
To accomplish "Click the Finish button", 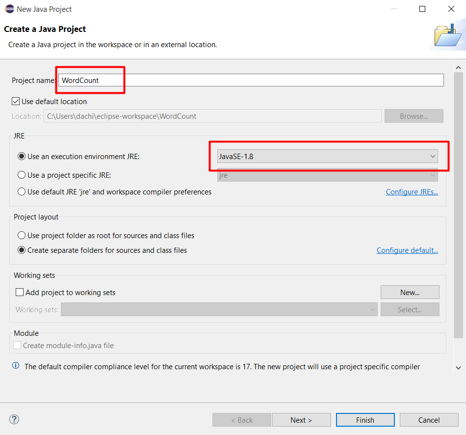I will 365,420.
